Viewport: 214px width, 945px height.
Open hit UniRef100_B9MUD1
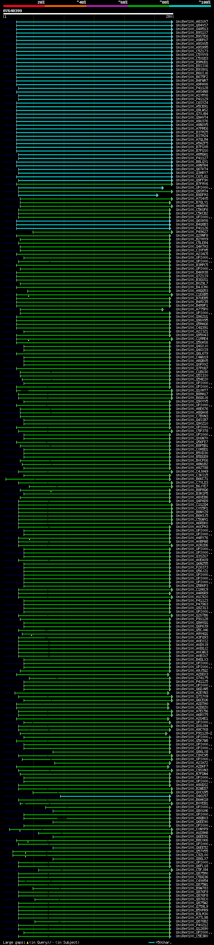pyautogui.click(x=192, y=62)
